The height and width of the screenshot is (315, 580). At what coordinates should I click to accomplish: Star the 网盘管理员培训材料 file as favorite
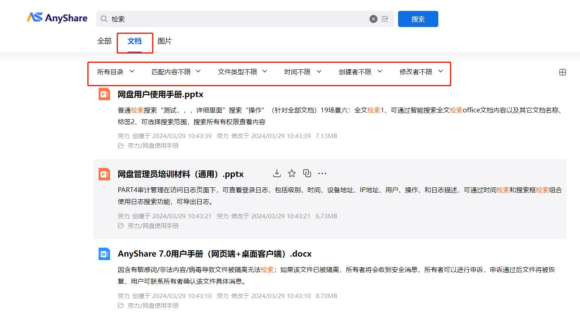coord(292,173)
